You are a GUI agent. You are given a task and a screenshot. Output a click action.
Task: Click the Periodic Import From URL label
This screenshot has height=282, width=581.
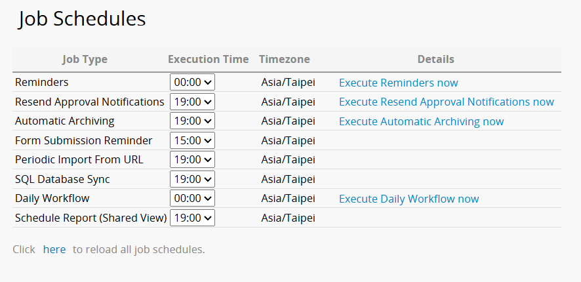coord(79,159)
